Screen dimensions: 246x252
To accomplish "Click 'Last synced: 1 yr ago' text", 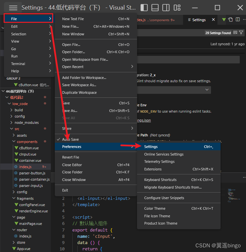I will [x=228, y=44].
